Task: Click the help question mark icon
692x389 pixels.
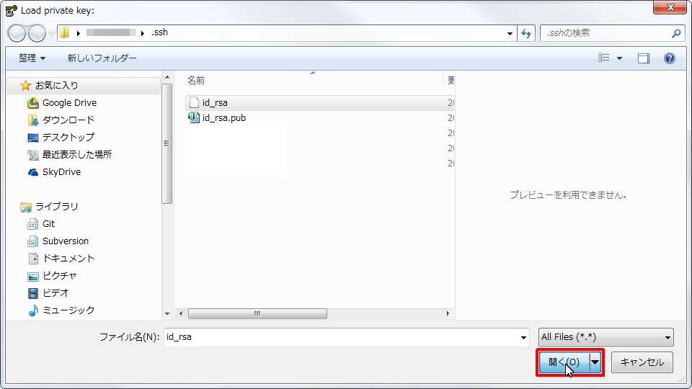Action: click(x=669, y=58)
